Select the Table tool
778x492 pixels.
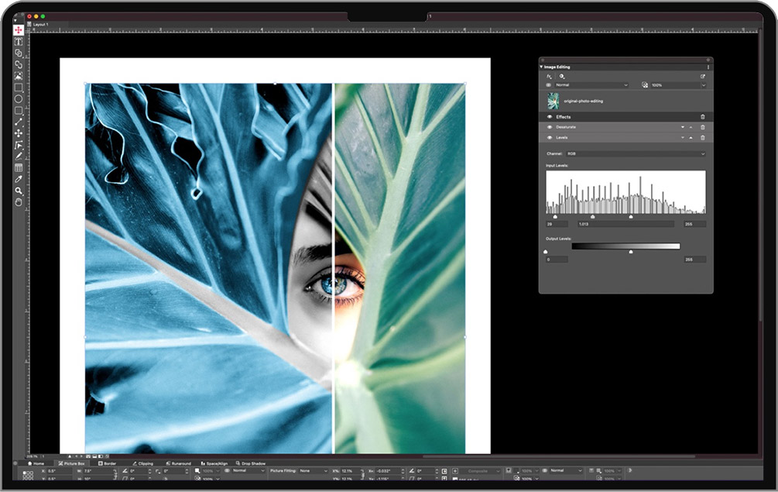[x=19, y=167]
